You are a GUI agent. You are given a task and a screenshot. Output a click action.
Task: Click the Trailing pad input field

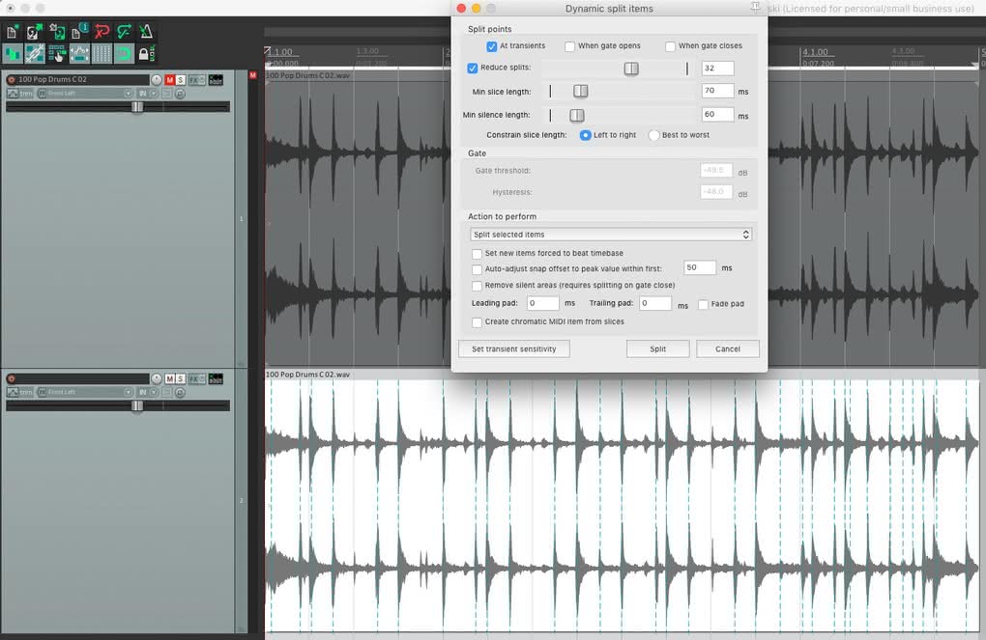(655, 303)
